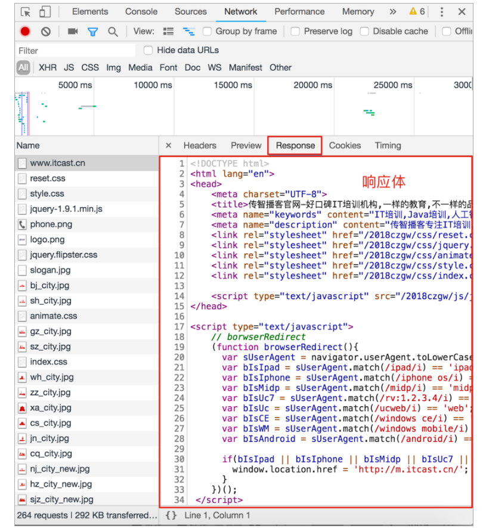Enable the Disable cache checkbox
The height and width of the screenshot is (528, 483).
click(x=364, y=32)
